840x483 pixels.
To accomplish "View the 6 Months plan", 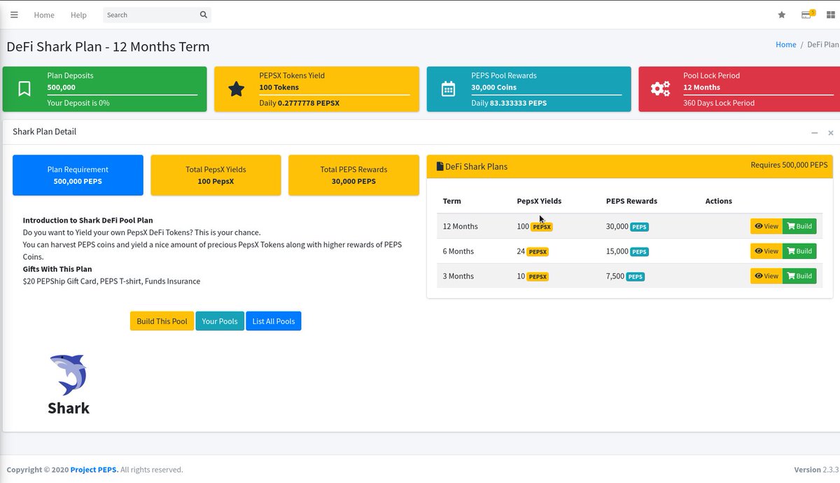I will [x=766, y=251].
